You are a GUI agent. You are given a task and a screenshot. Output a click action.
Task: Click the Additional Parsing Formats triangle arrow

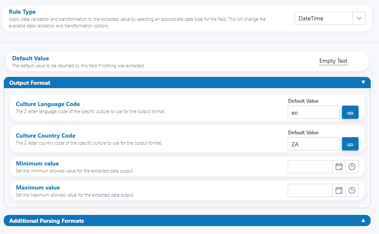(x=363, y=220)
